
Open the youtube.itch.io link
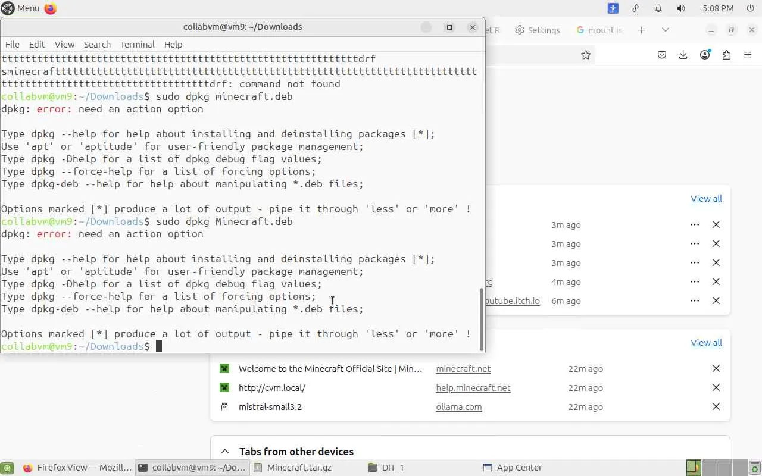(x=513, y=301)
